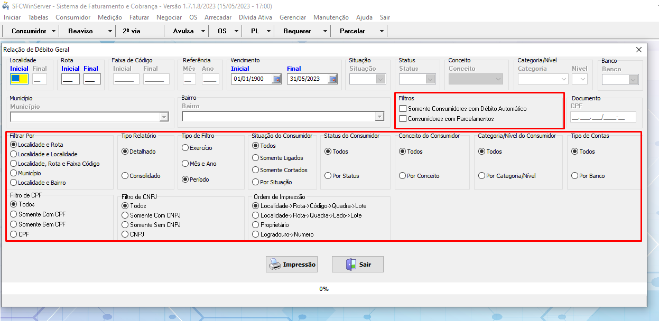The image size is (659, 321).
Task: Click the Sair door exit button
Action: 357,265
